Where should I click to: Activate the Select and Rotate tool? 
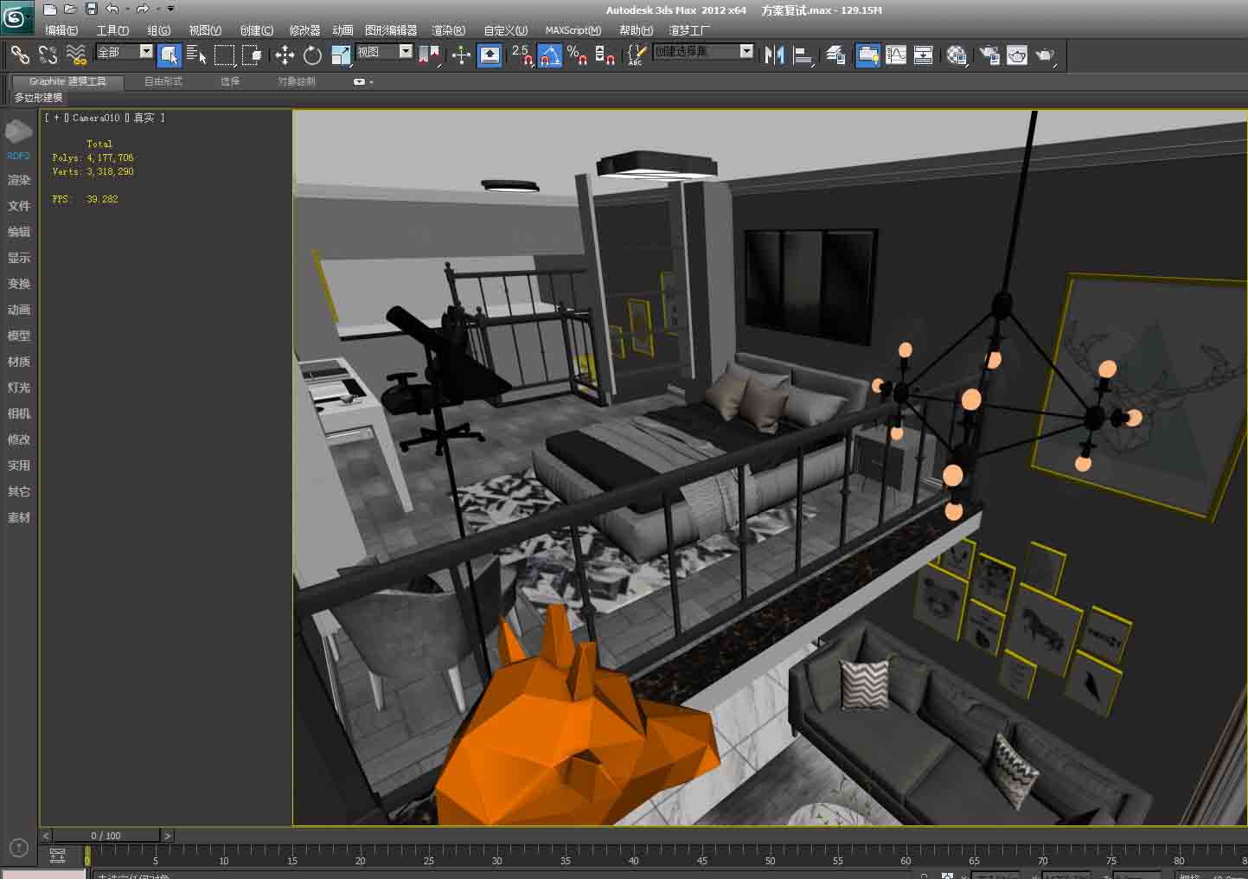[x=312, y=55]
